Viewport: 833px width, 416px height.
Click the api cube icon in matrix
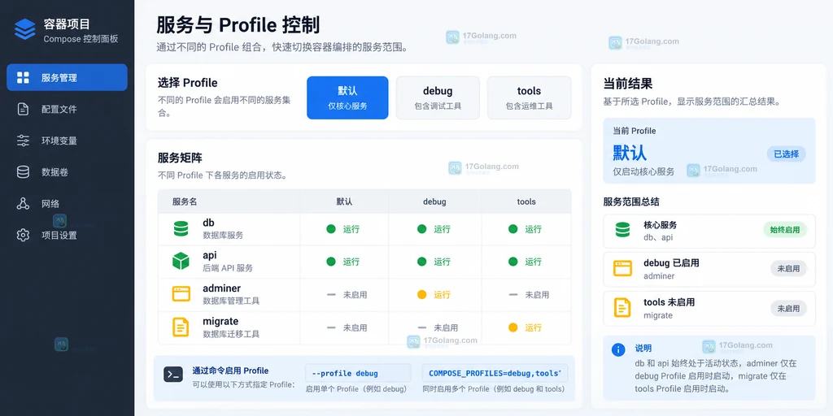[181, 261]
